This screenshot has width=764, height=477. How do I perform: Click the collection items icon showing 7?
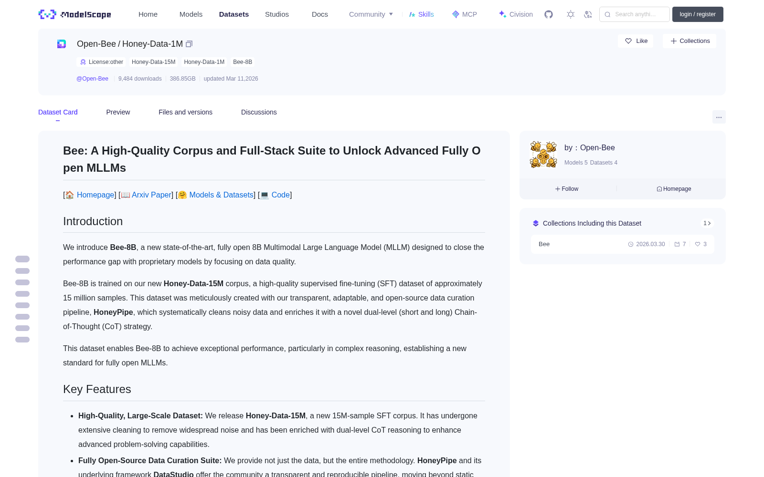(x=677, y=244)
